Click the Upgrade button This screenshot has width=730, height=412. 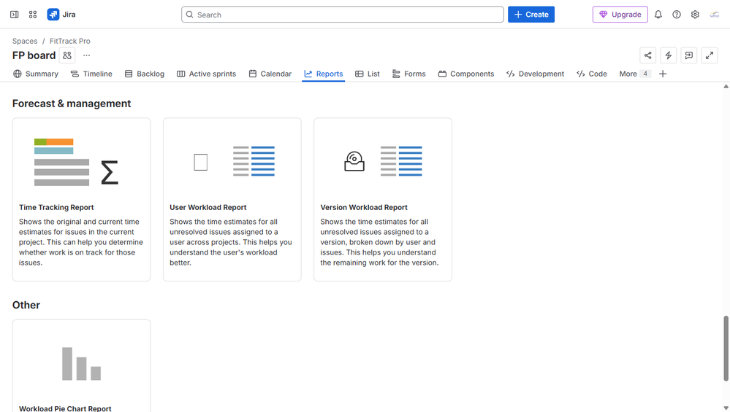[620, 15]
